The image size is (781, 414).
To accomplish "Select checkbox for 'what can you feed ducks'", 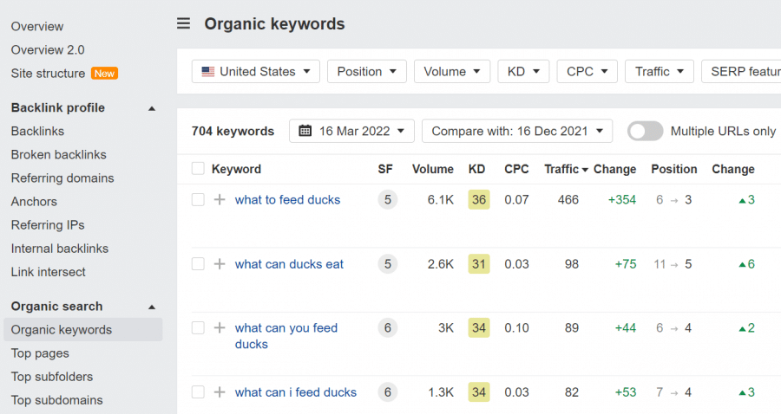I will pyautogui.click(x=198, y=328).
